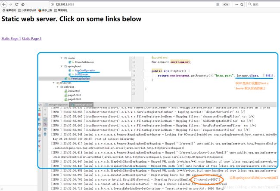Click line number 19 in the gutter
The height and width of the screenshot is (191, 280).
click(x=134, y=76)
